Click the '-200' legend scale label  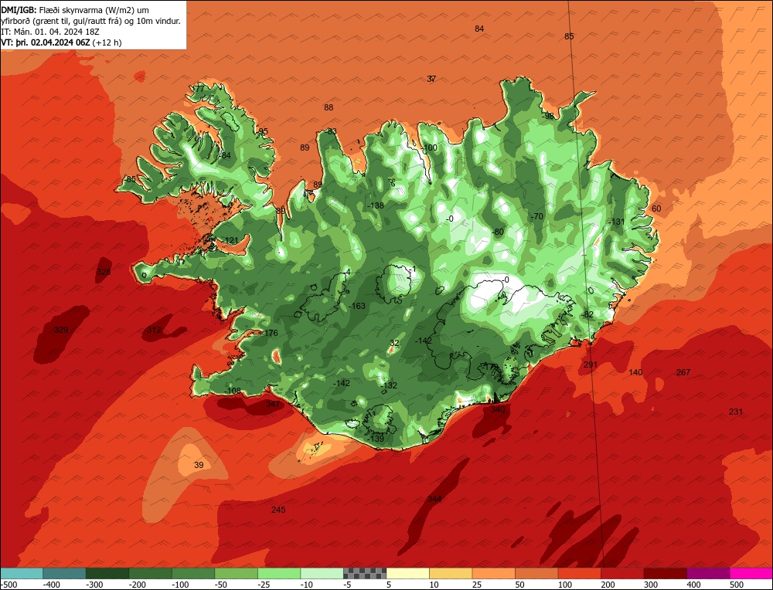pos(138,585)
